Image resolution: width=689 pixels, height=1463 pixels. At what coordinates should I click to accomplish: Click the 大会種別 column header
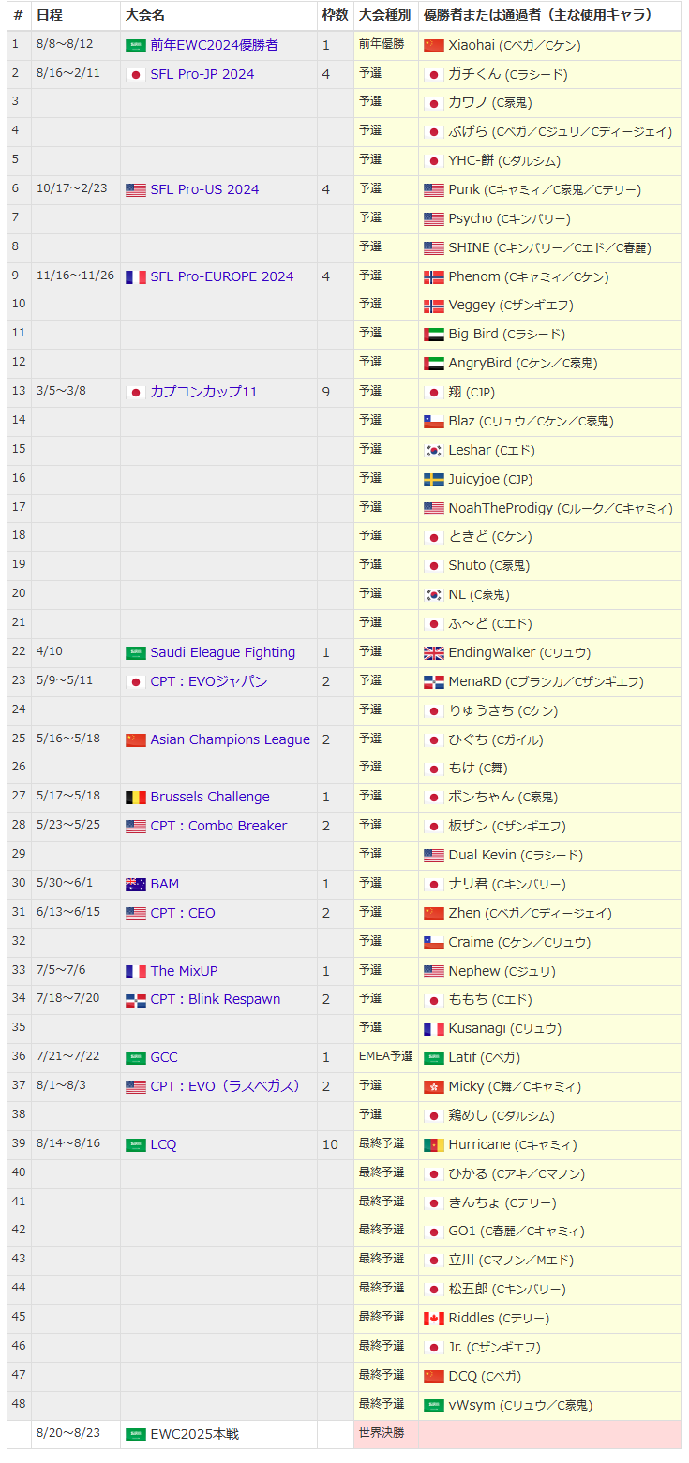point(384,16)
